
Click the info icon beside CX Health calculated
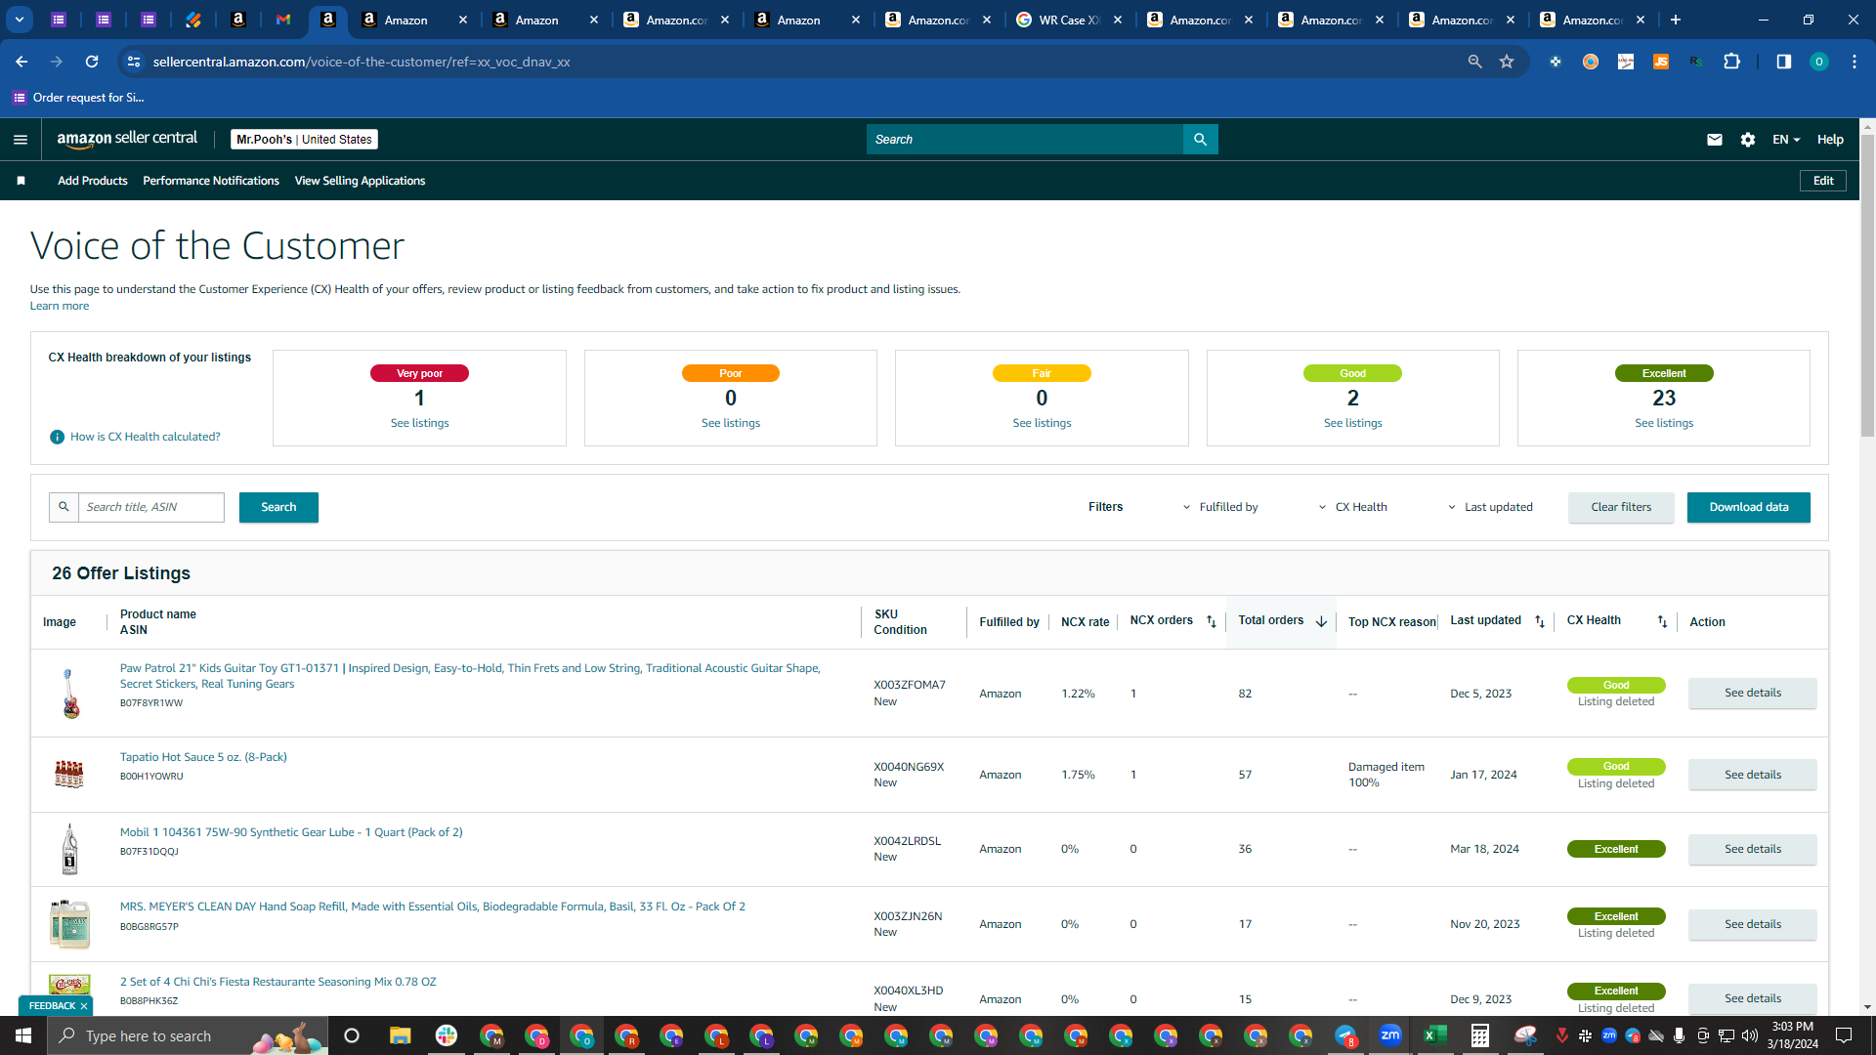(57, 437)
